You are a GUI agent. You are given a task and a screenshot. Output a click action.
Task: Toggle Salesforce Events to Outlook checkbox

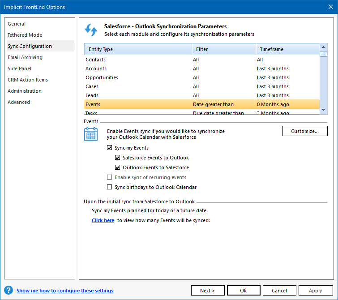pos(118,158)
